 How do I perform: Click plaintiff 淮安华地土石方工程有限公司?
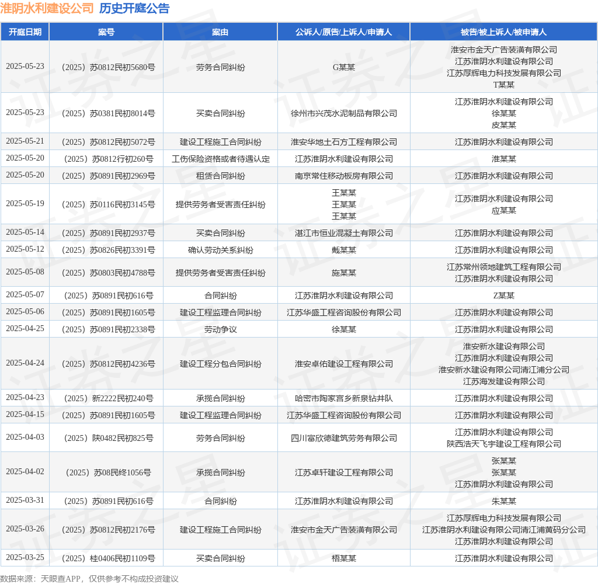(343, 142)
